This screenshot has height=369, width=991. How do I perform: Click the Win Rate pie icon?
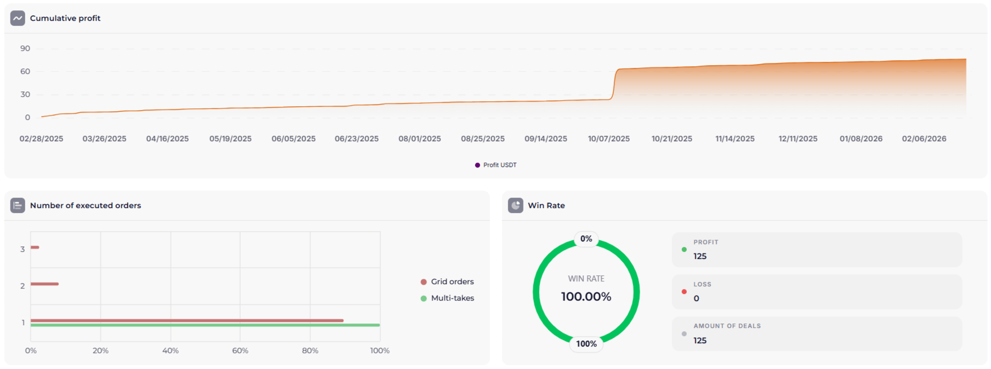(x=515, y=205)
